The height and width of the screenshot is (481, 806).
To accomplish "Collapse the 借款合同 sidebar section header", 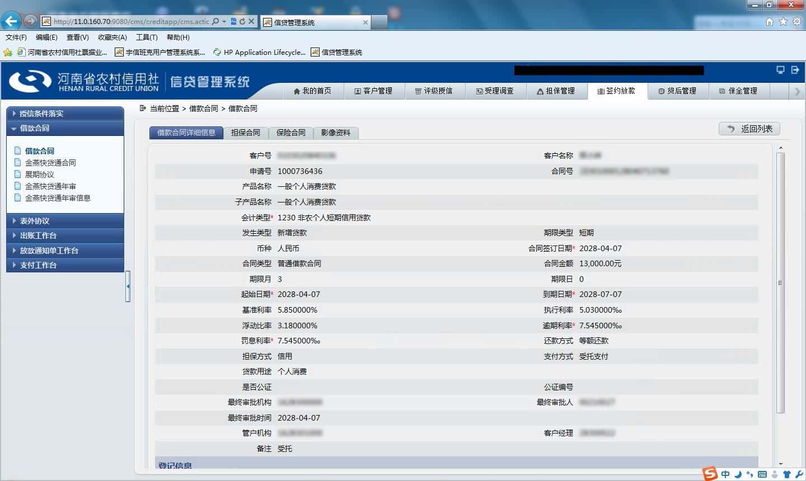I will point(65,128).
